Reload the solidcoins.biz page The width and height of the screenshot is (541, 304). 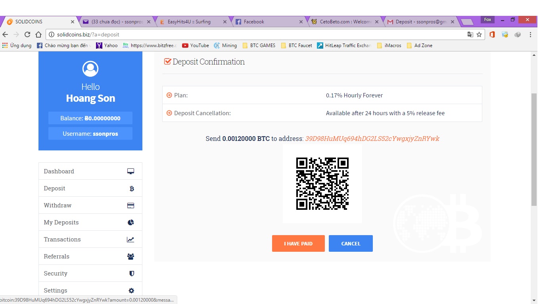pyautogui.click(x=27, y=34)
